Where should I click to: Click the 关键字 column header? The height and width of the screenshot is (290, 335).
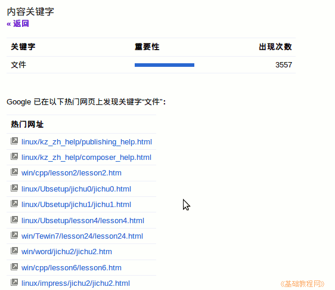pyautogui.click(x=23, y=47)
